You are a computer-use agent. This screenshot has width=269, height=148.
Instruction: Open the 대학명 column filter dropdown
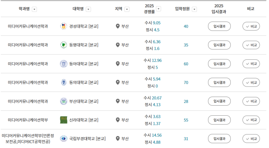tap(88, 9)
